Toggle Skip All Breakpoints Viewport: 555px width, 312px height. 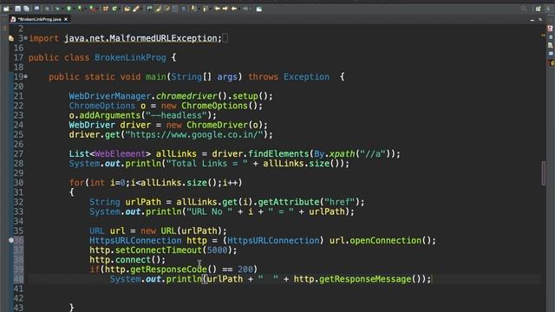(47, 9)
